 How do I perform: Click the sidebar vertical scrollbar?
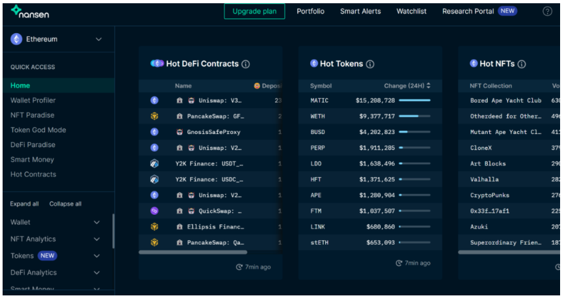pos(113,231)
